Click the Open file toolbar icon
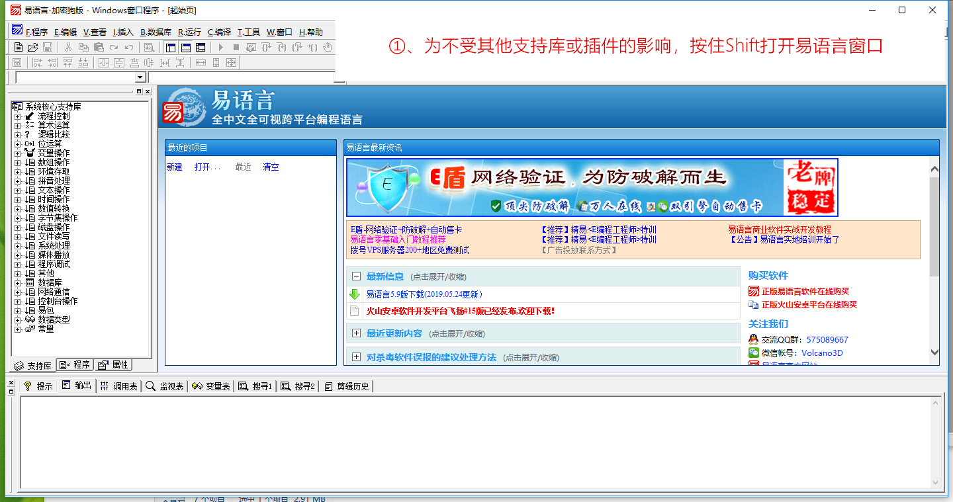953x502 pixels. [x=32, y=47]
